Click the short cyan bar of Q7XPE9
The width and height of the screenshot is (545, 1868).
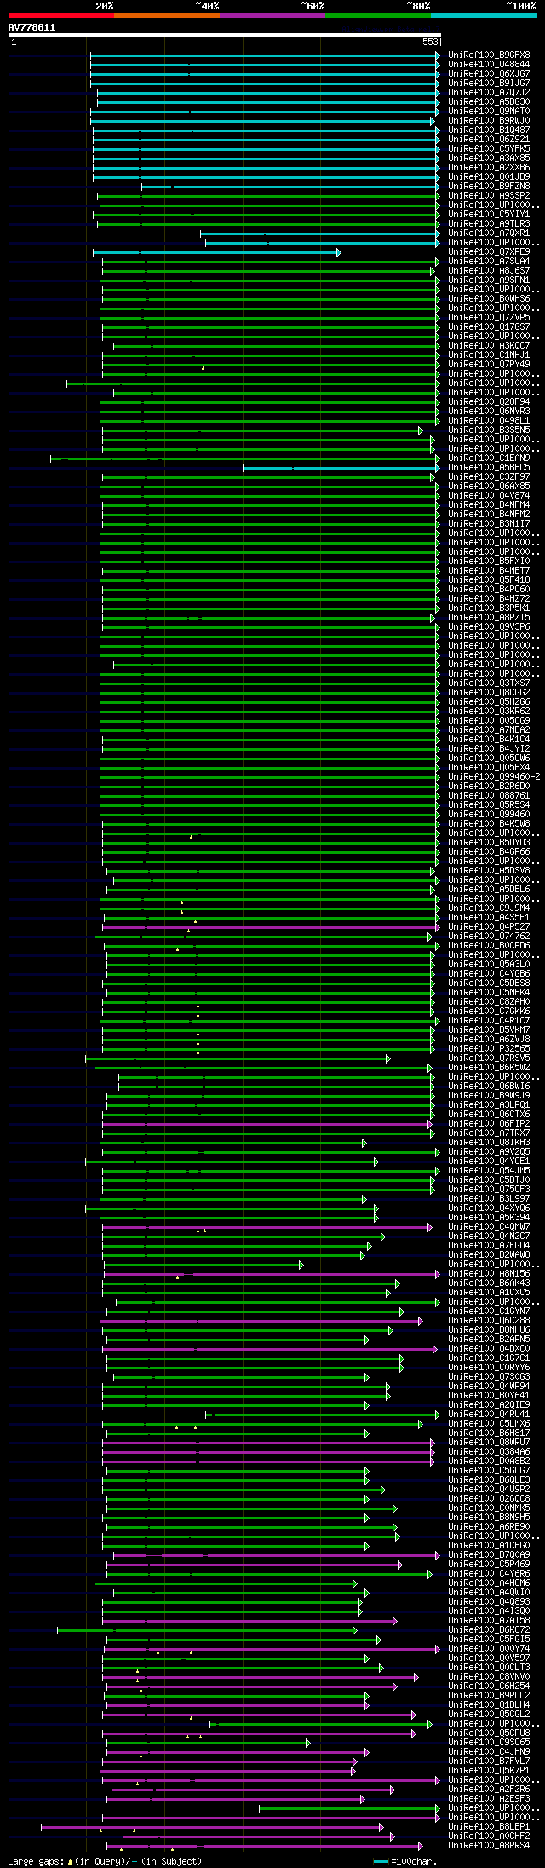(x=216, y=252)
